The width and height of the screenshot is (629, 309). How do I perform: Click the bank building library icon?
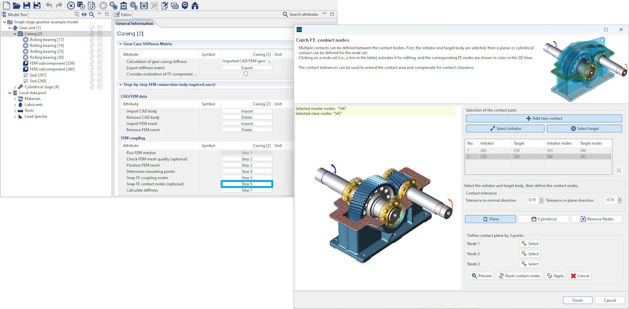(124, 5)
